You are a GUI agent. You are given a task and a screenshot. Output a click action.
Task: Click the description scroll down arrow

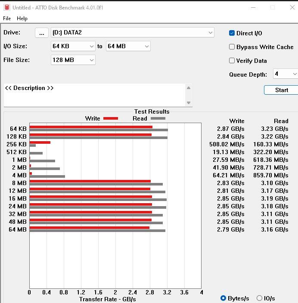pos(189,102)
